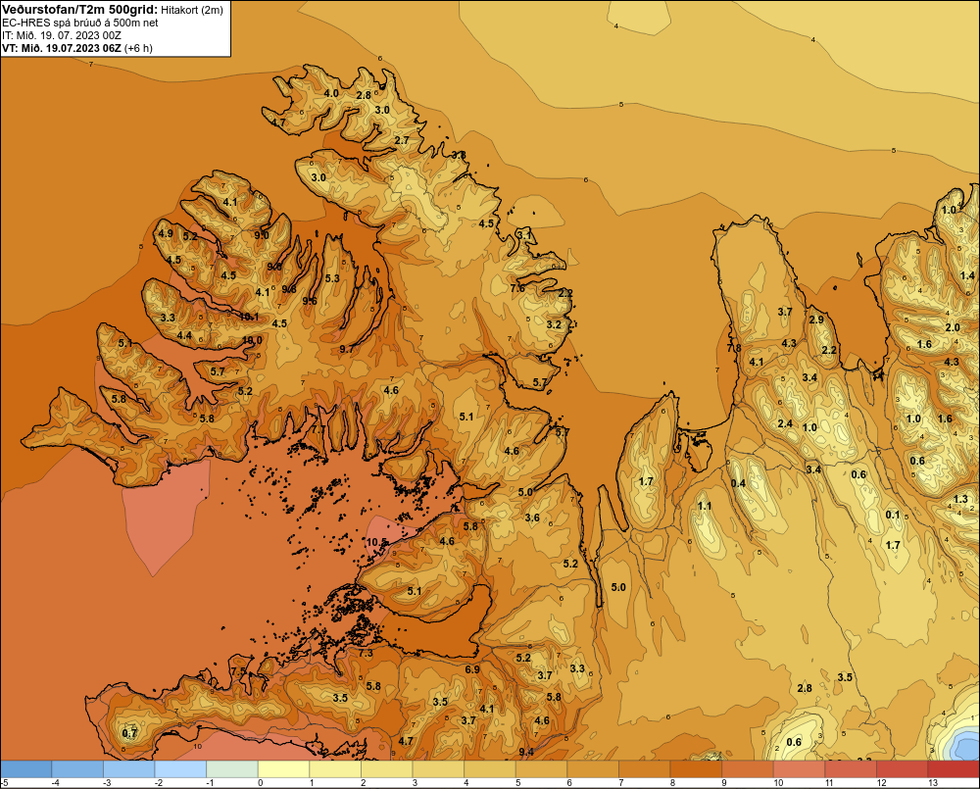The width and height of the screenshot is (980, 789).
Task: Select the 'IT: Mið. 19. 07. 2023 00Z' line
Action: [62, 35]
